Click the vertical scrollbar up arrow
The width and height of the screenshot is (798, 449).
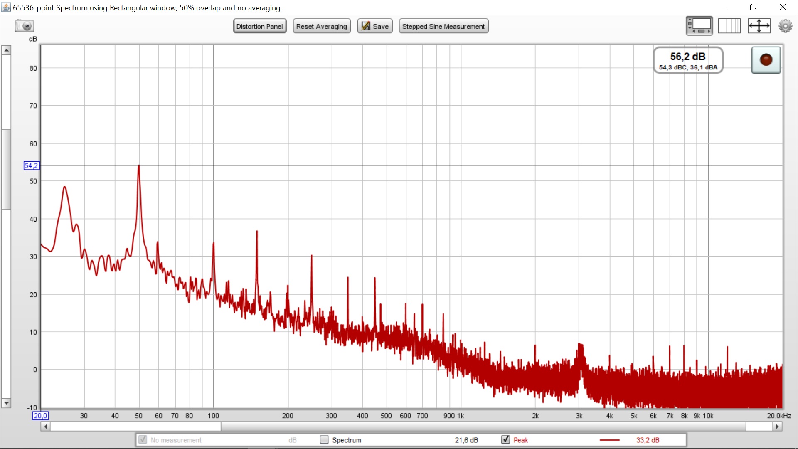coord(6,50)
